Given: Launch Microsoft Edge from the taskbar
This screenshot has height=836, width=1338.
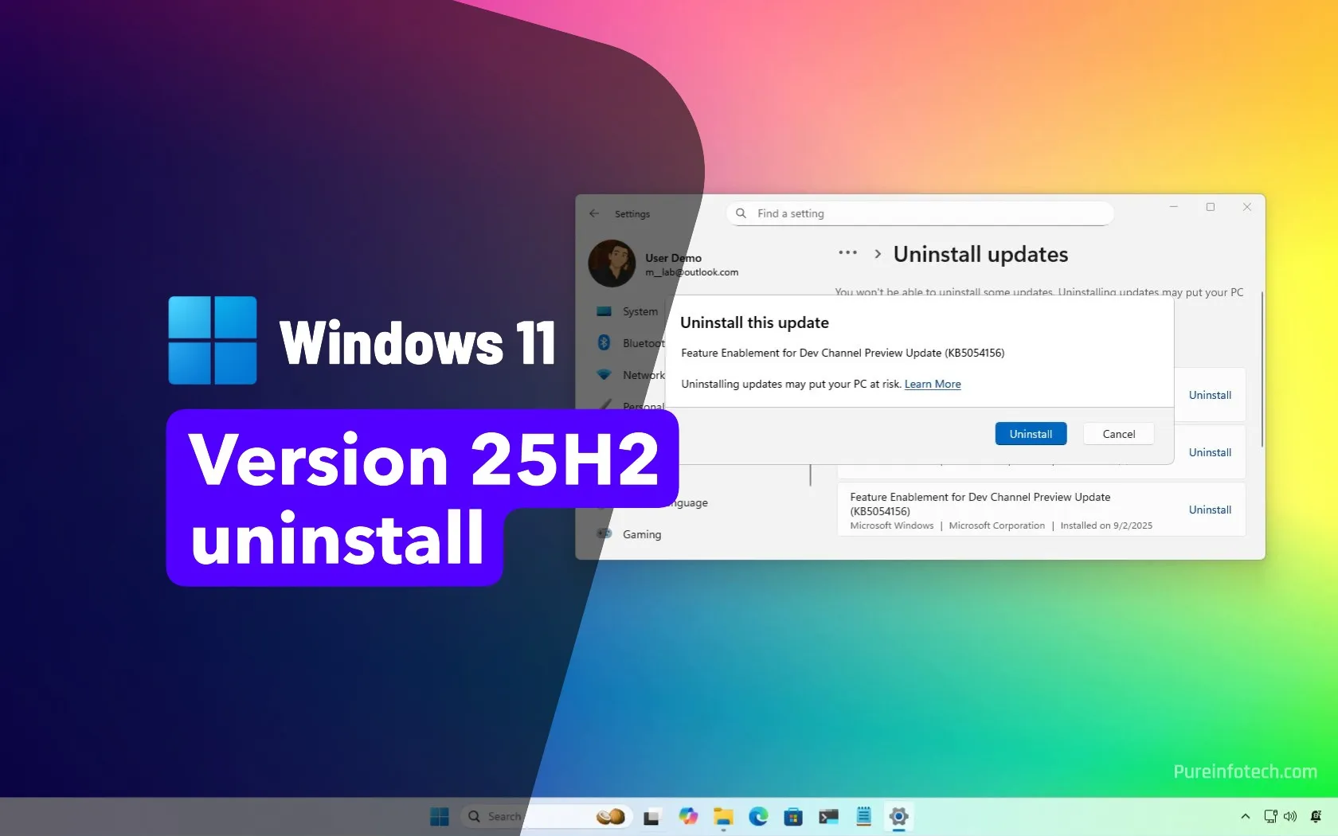Looking at the screenshot, I should pos(757,816).
